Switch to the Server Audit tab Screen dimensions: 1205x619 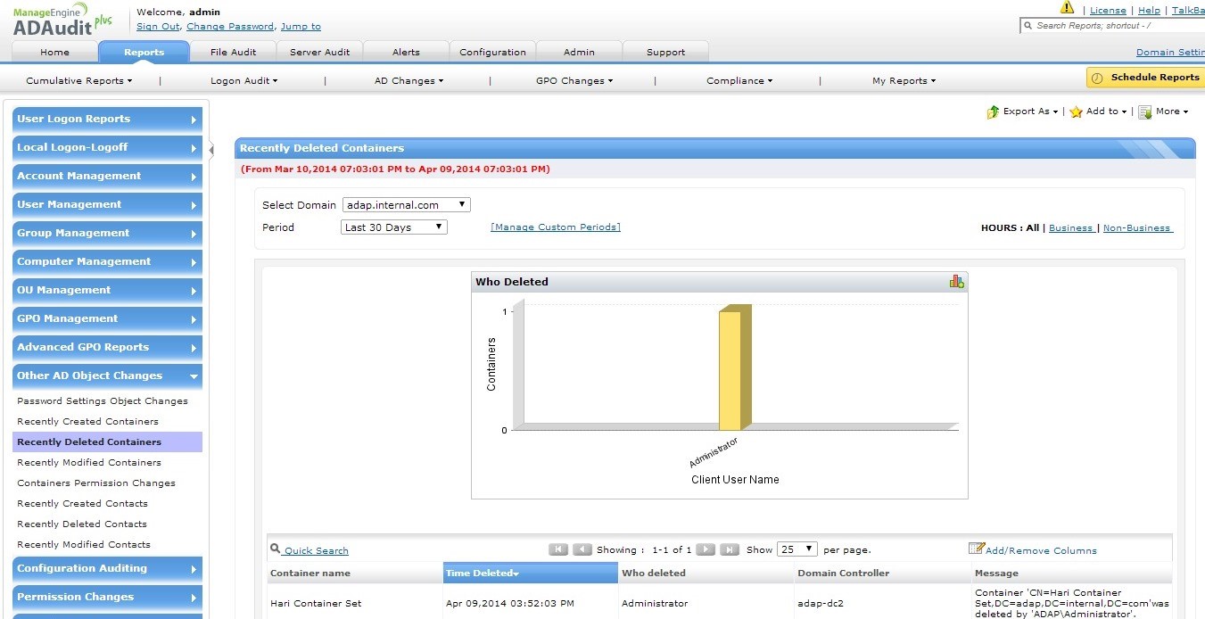point(320,52)
